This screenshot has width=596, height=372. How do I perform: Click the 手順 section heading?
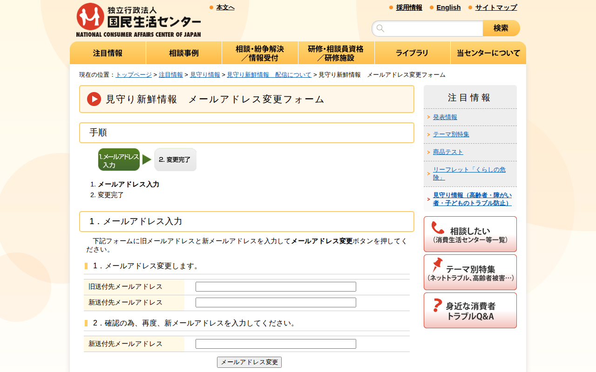click(247, 133)
